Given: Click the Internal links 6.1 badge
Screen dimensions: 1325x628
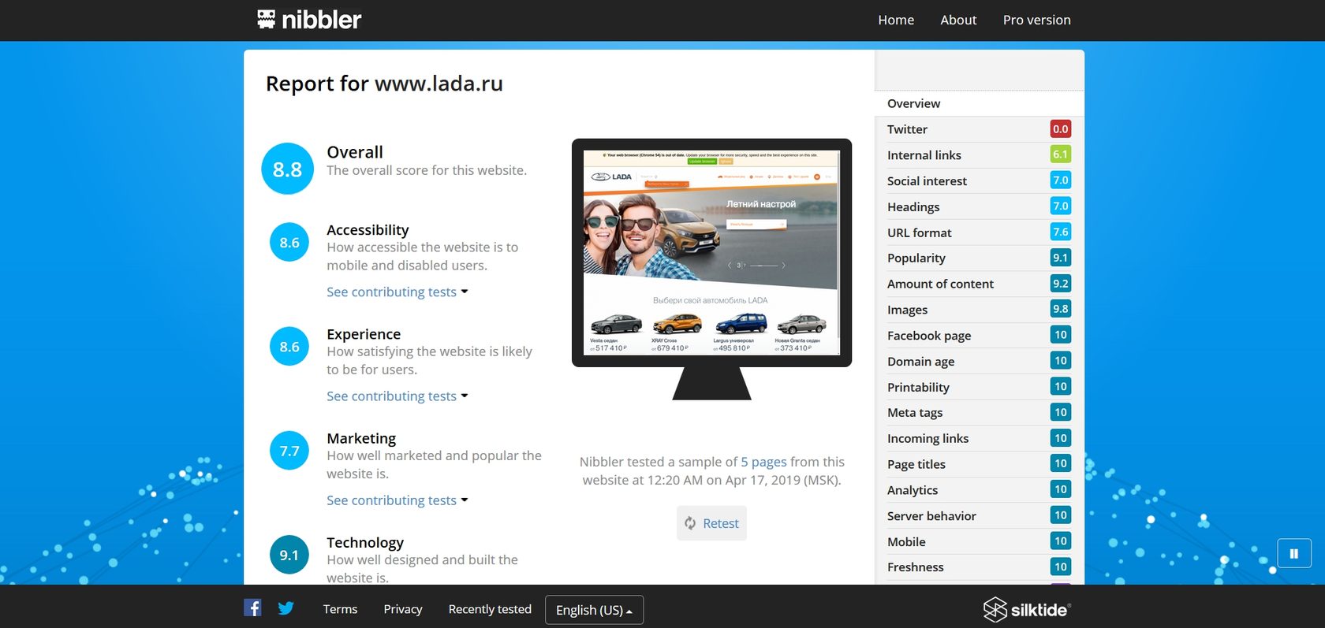Looking at the screenshot, I should [x=1061, y=154].
